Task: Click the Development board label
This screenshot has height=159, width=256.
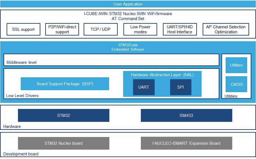Action: pos(21,154)
